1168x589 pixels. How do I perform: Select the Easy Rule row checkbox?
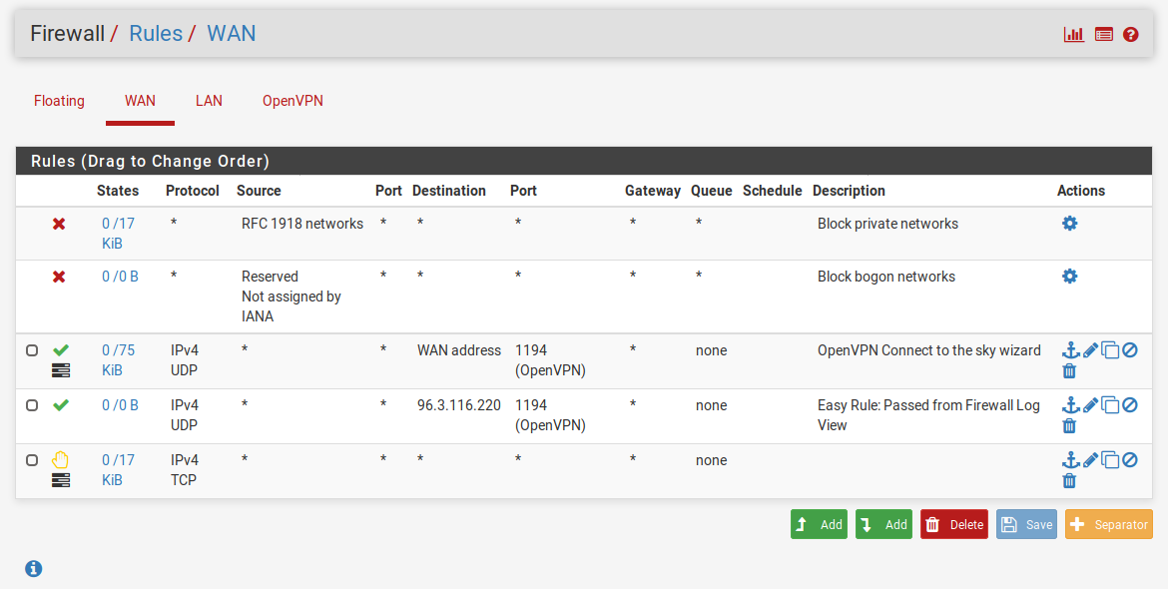(32, 405)
